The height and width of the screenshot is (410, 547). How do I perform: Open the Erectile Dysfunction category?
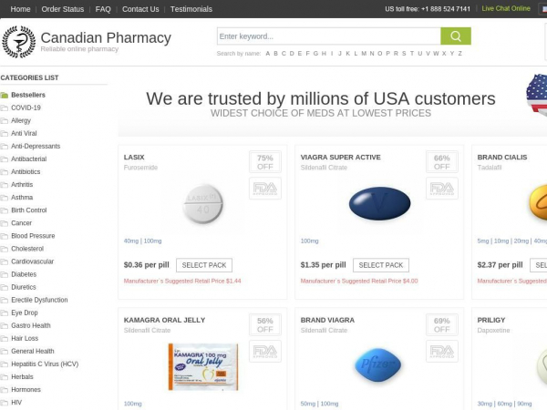(x=39, y=300)
